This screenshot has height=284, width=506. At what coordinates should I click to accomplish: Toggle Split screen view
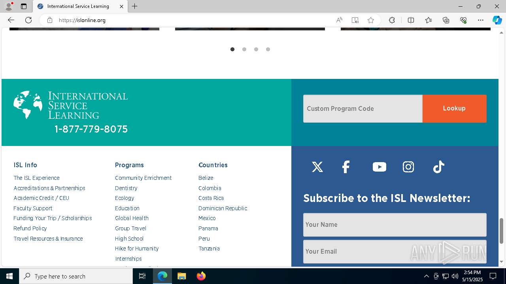[x=411, y=20]
